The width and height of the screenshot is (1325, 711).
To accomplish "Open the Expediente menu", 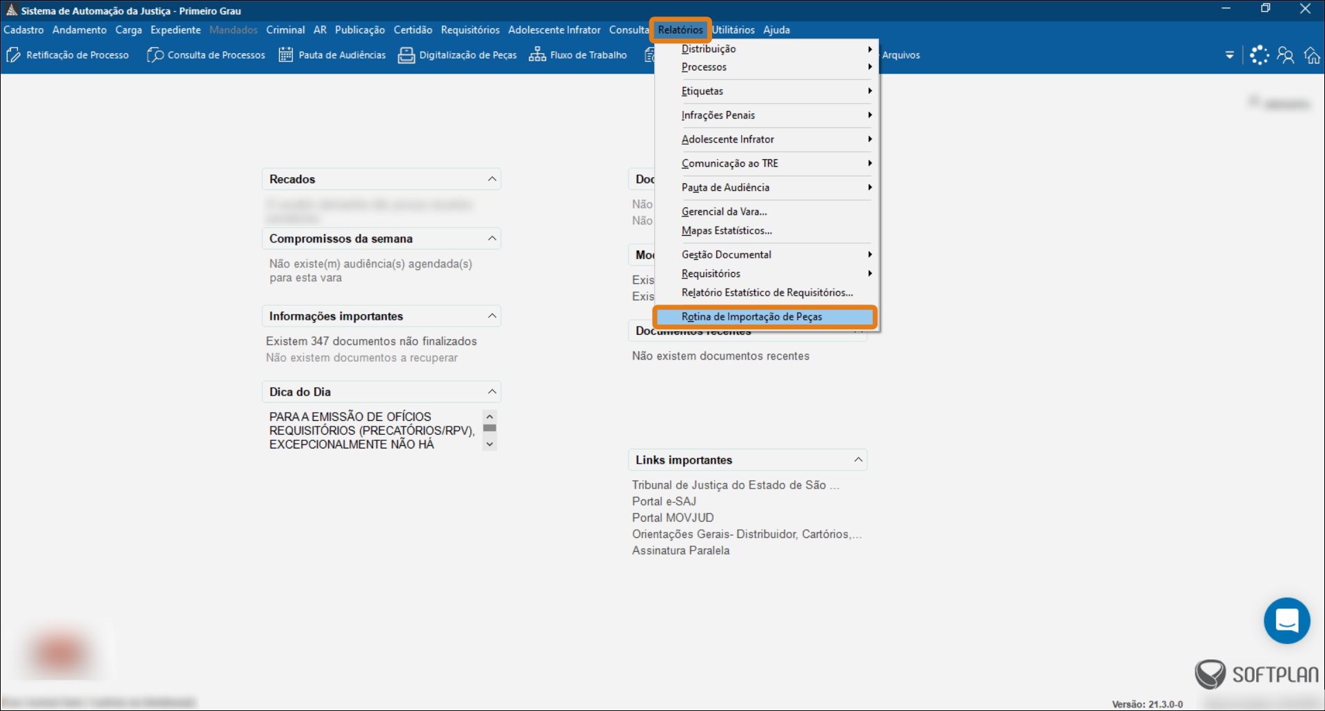I will (x=176, y=30).
